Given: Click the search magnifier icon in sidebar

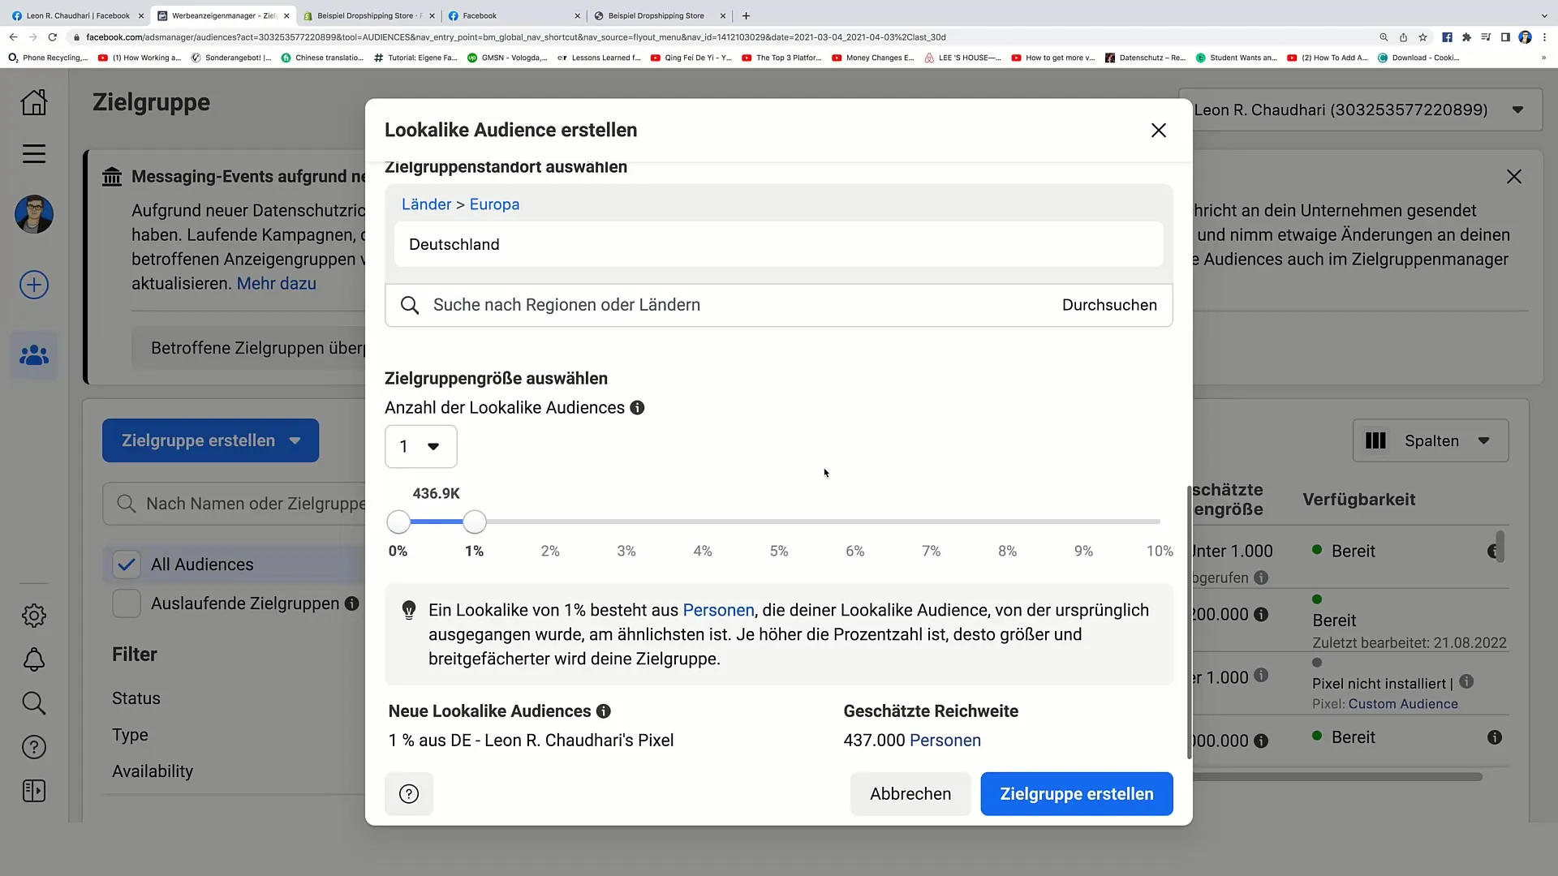Looking at the screenshot, I should pyautogui.click(x=34, y=703).
